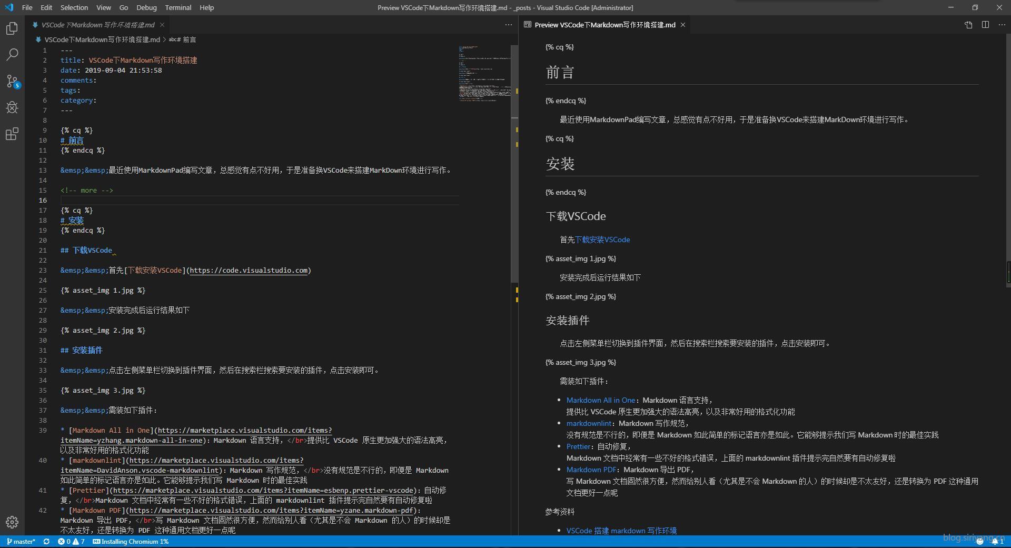This screenshot has height=548, width=1011.
Task: Open More Actions menu of preview editor
Action: click(1002, 25)
